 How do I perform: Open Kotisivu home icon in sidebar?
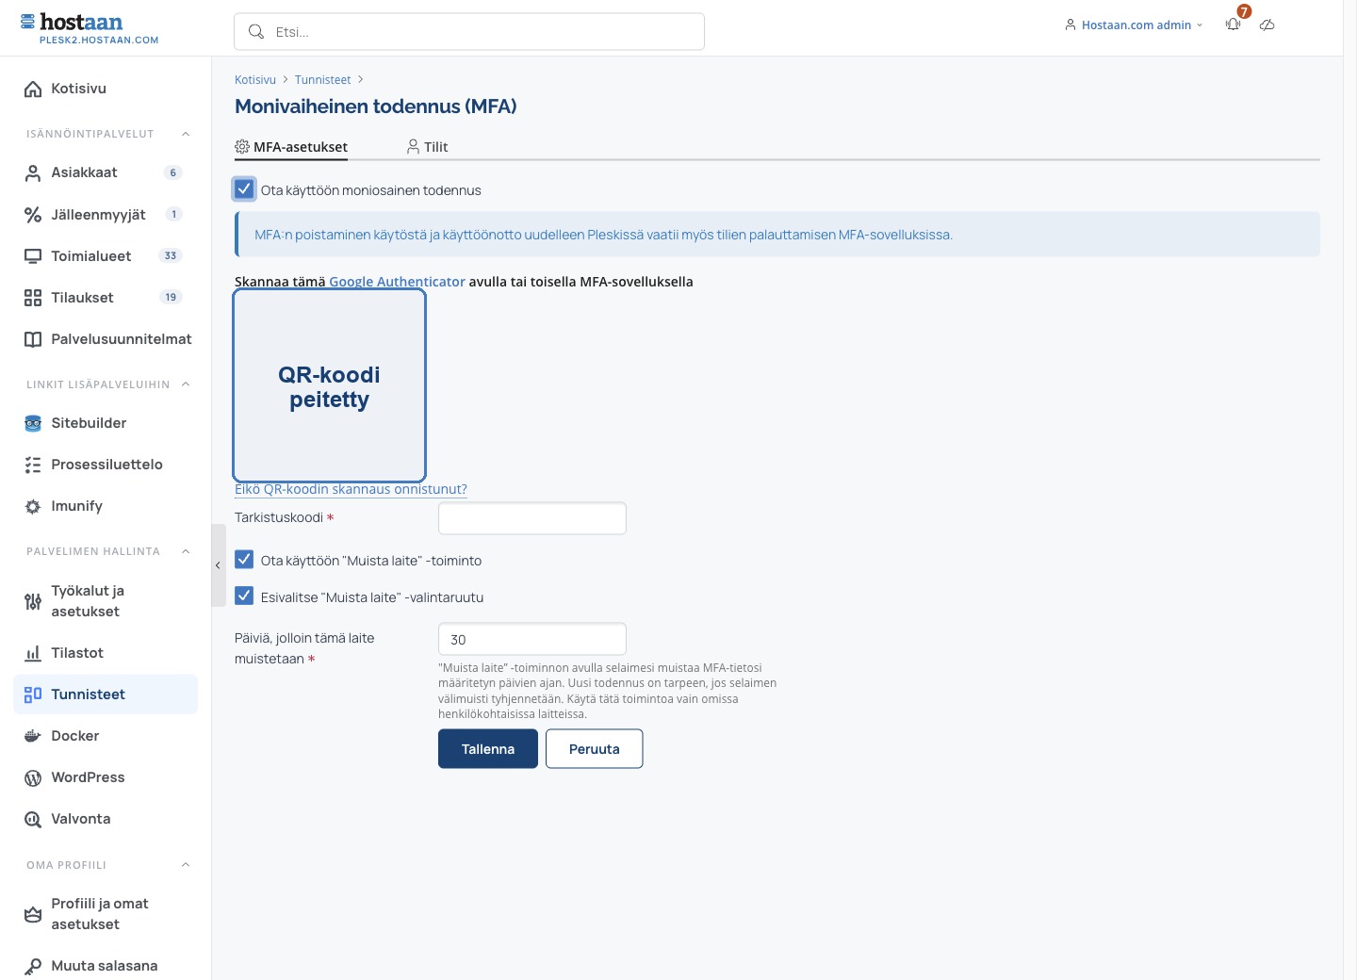pyautogui.click(x=33, y=89)
